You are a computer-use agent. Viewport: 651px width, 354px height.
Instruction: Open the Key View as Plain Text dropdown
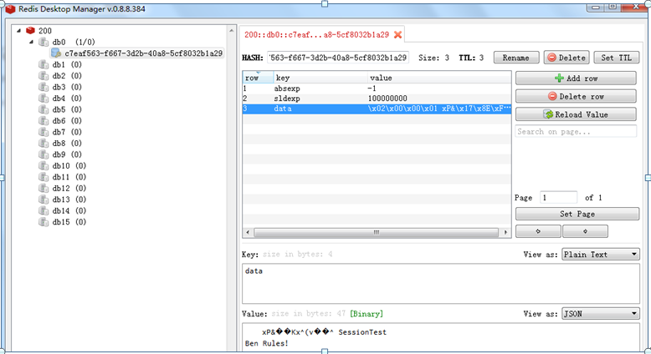(600, 254)
